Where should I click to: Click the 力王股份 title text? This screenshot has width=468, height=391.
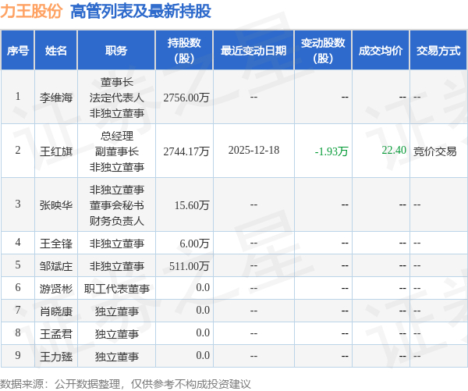coord(31,11)
